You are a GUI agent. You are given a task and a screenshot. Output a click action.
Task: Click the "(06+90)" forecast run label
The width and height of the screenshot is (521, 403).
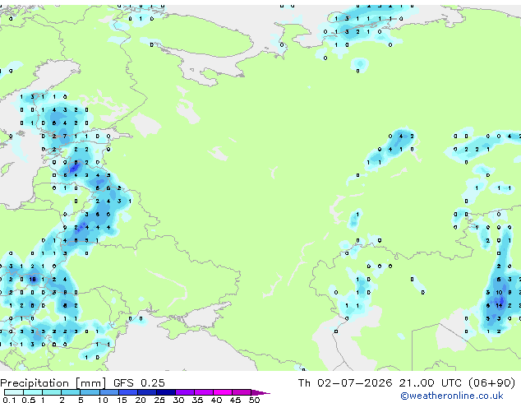tap(491, 382)
